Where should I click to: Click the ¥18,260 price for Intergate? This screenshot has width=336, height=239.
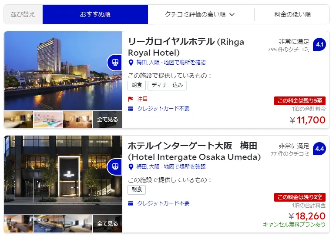307,216
